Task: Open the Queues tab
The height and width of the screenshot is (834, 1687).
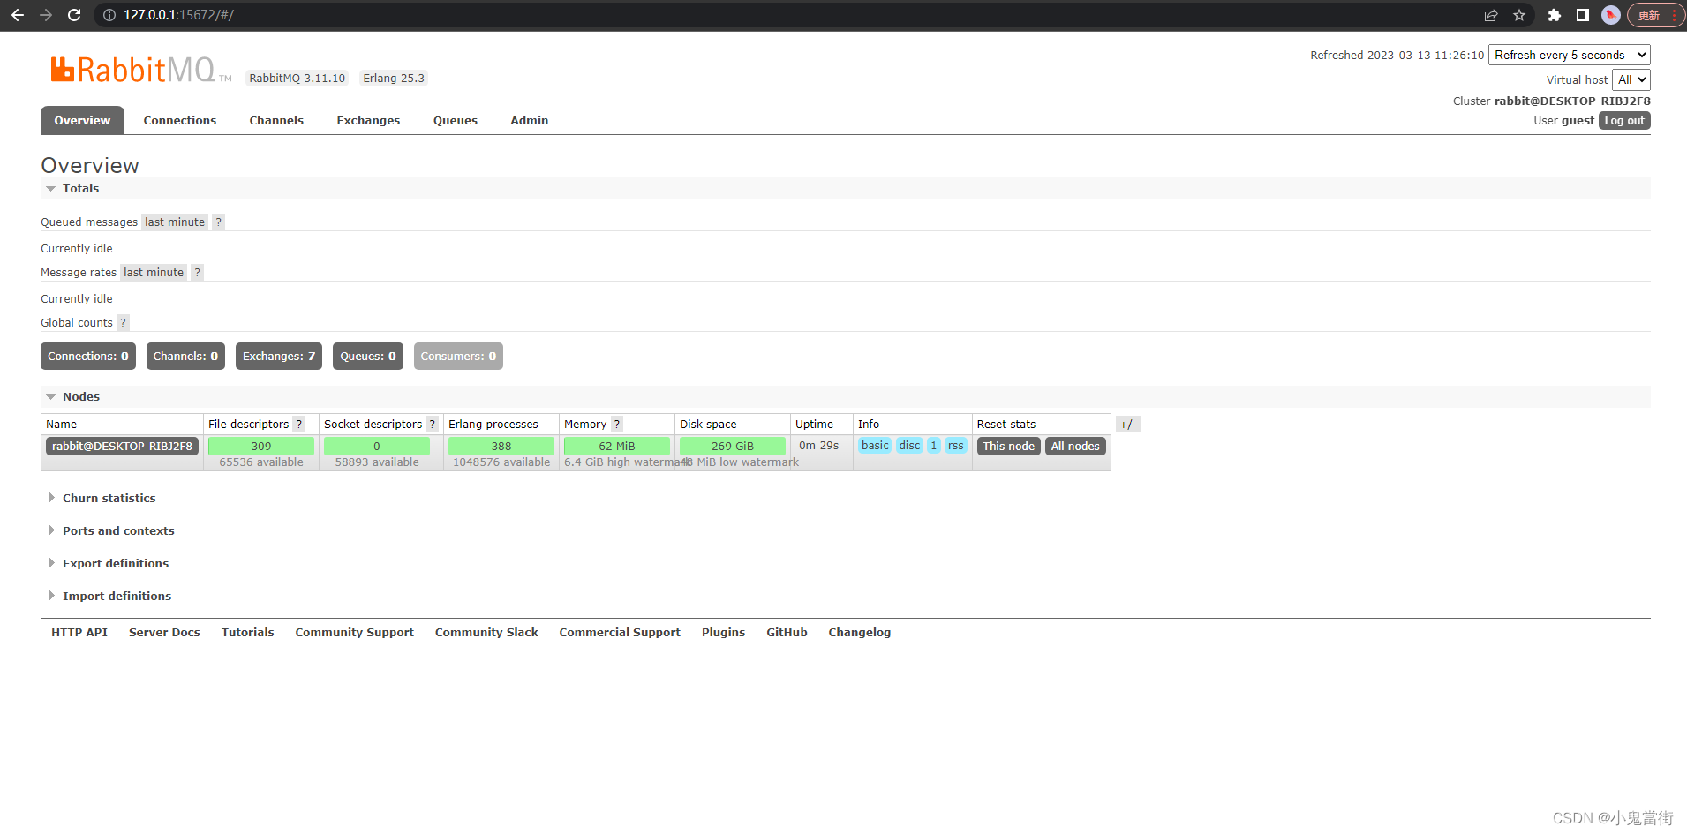Action: [x=456, y=120]
